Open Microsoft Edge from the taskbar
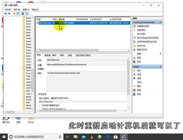This screenshot has height=140, width=183. tap(108, 137)
